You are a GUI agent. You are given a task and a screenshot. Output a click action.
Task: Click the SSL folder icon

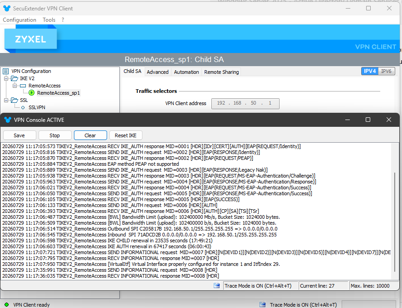point(15,100)
